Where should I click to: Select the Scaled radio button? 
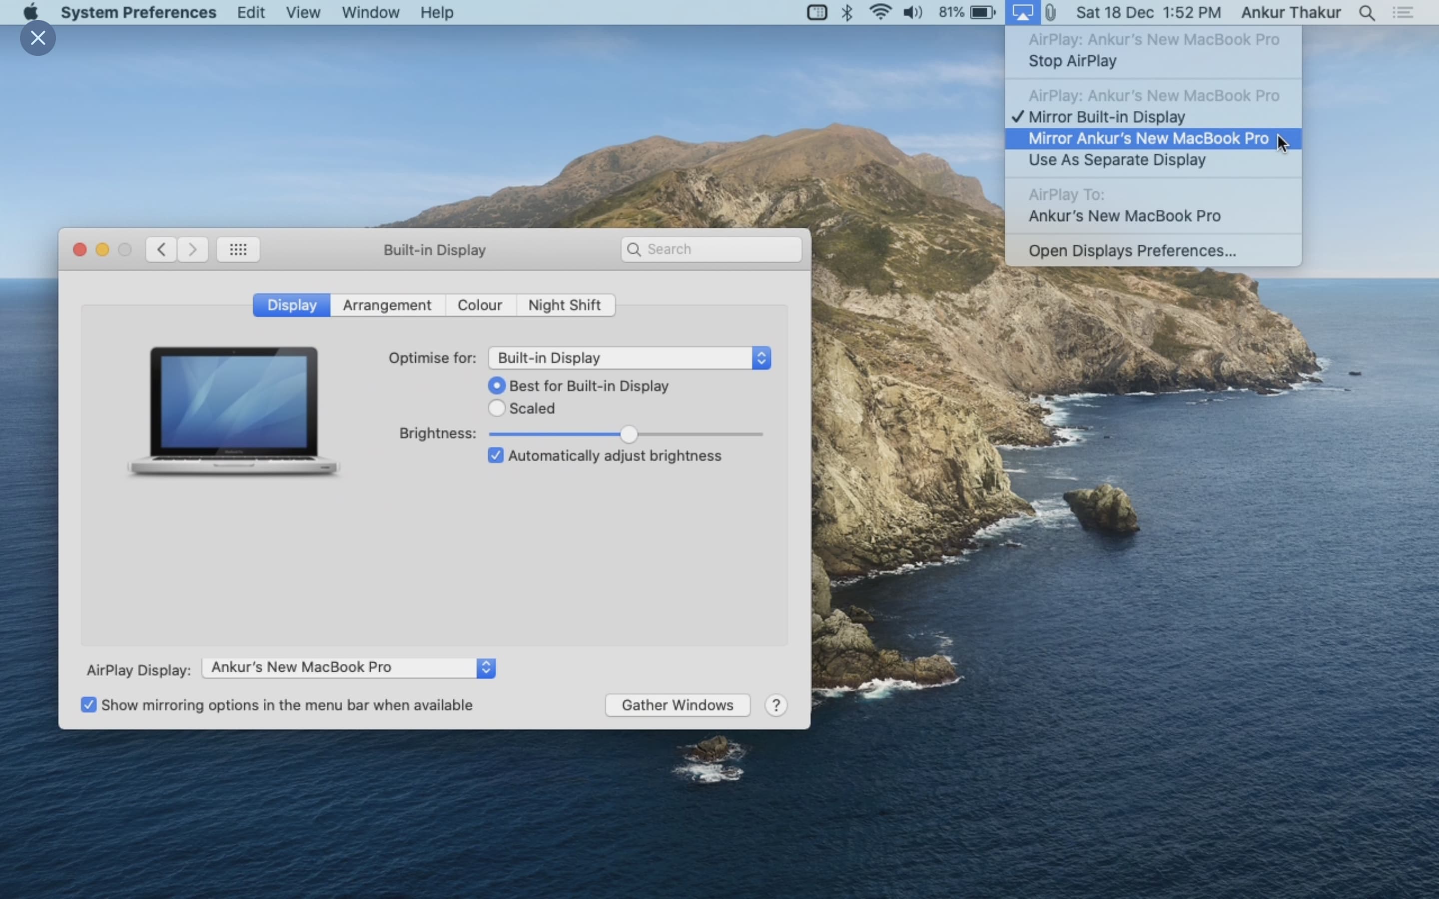click(x=497, y=409)
